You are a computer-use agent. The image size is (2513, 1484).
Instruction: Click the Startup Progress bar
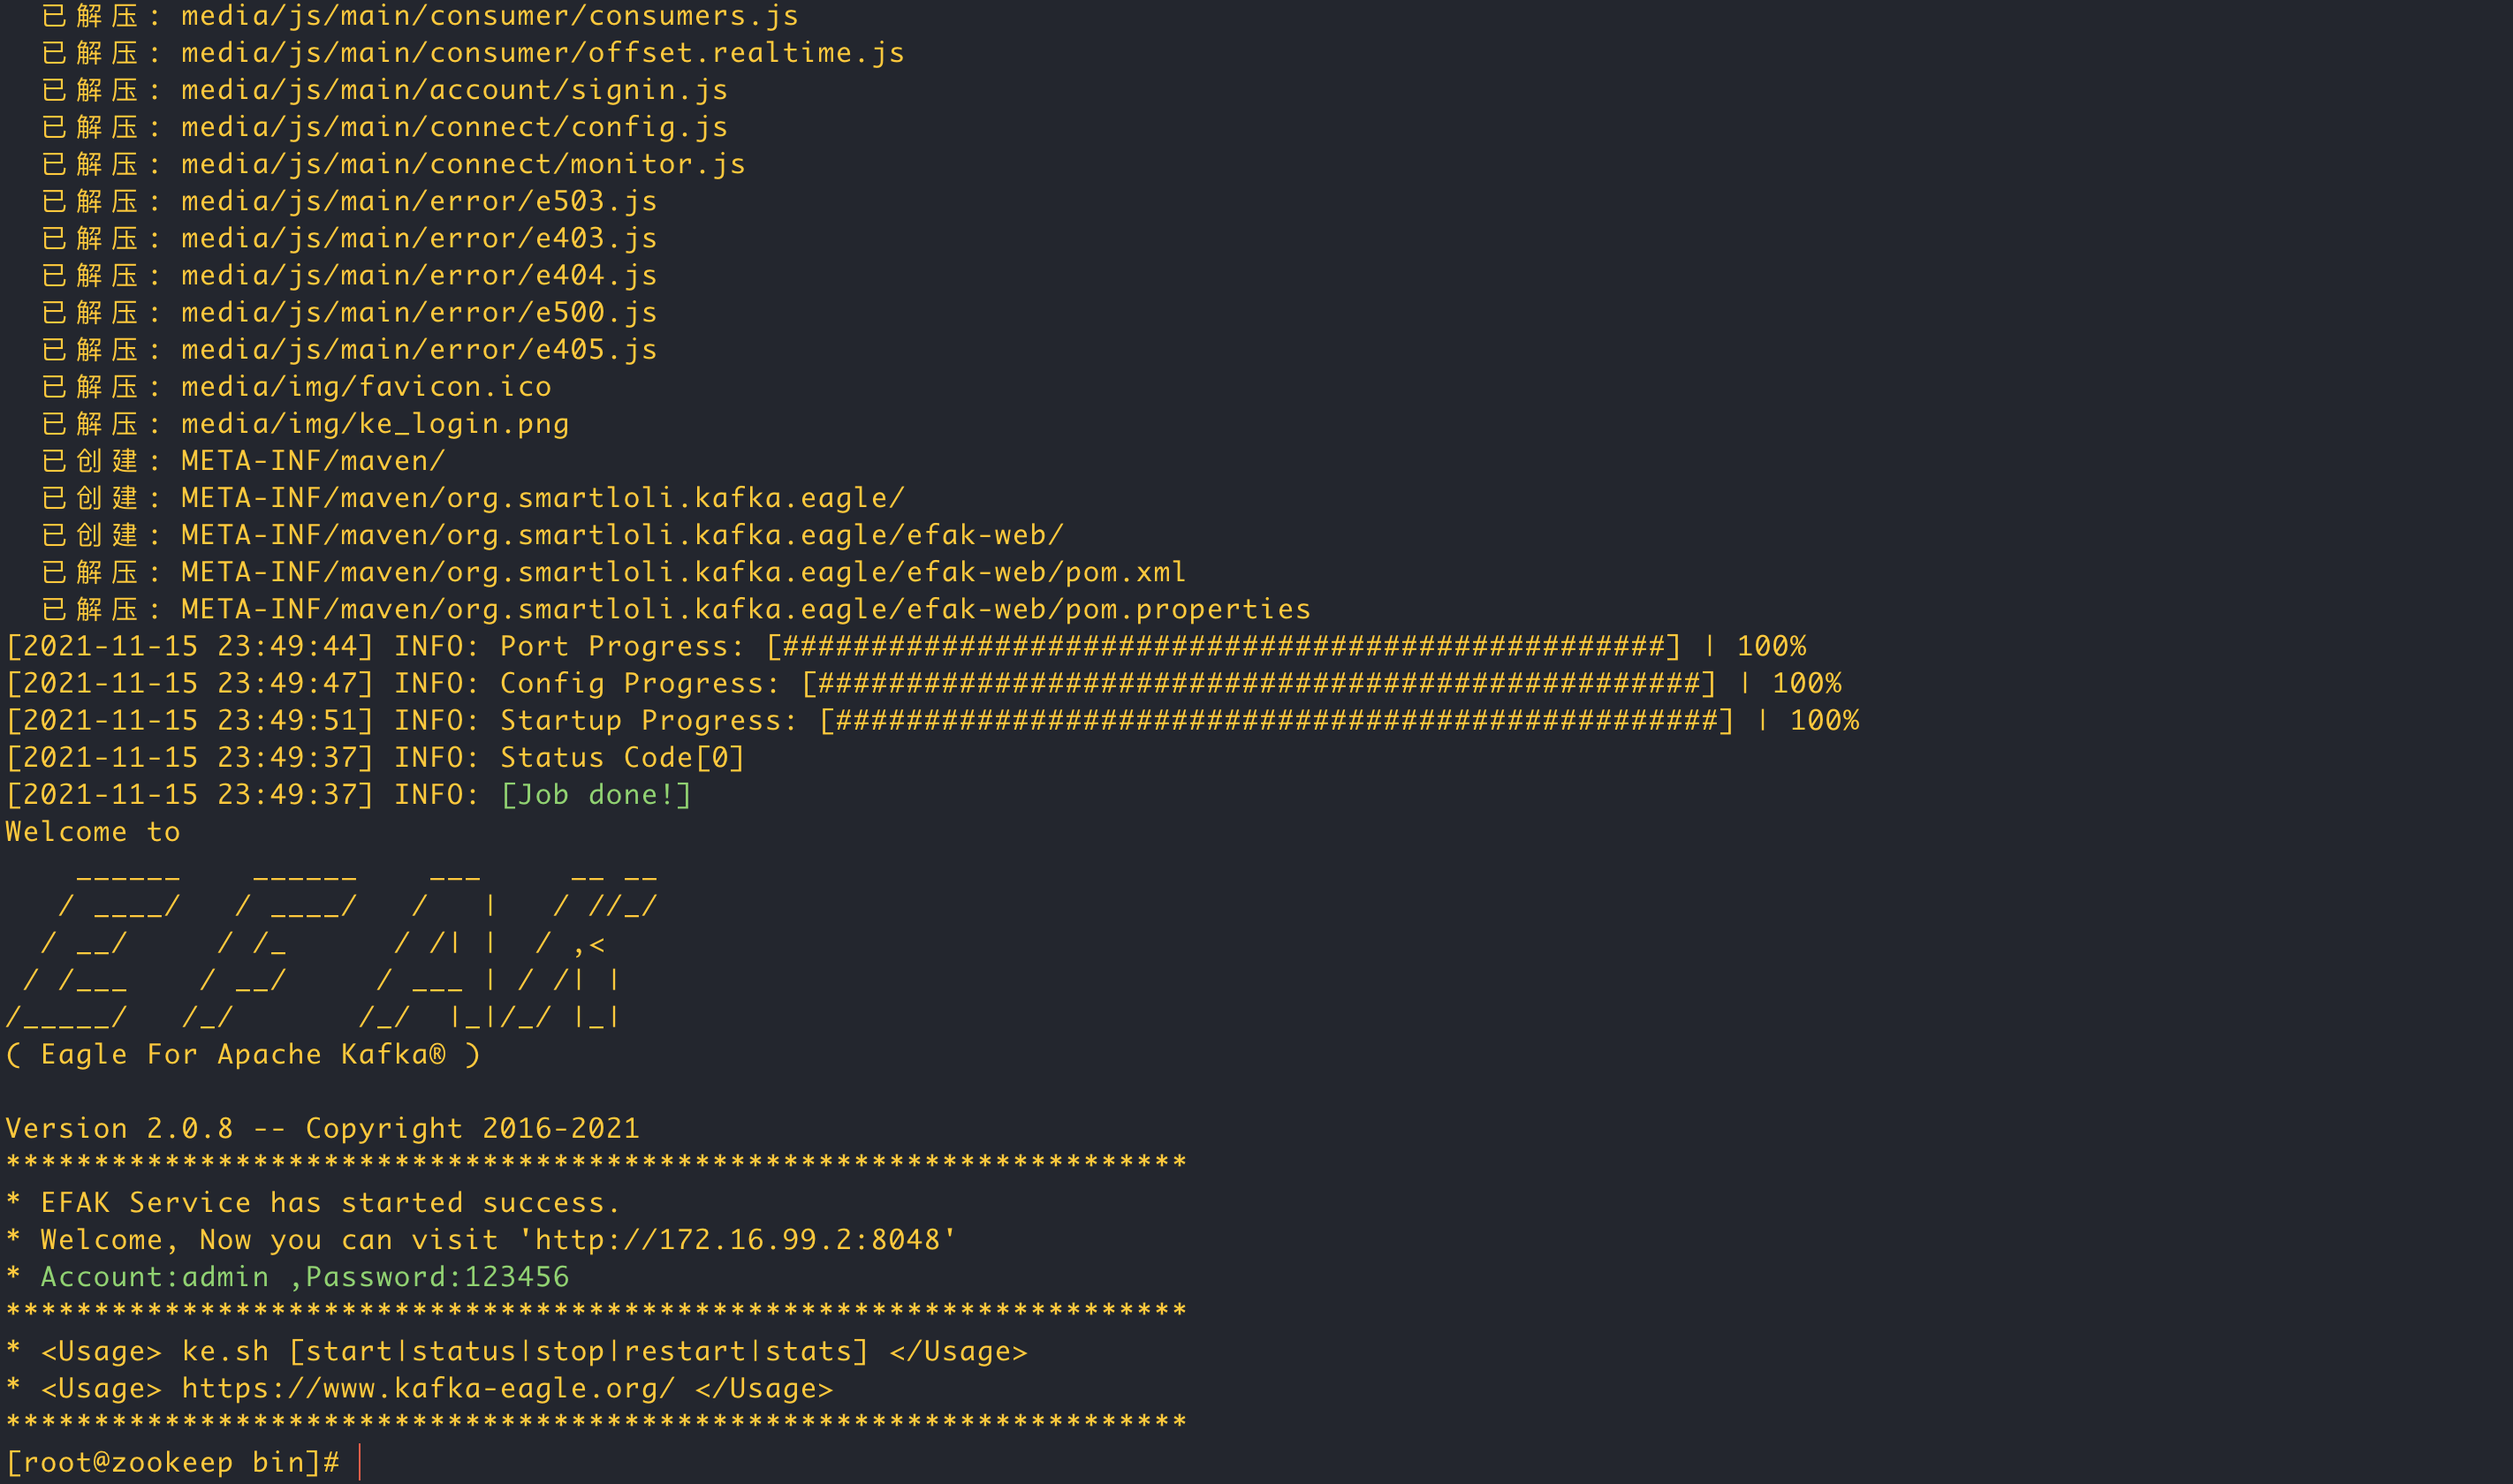1277,721
